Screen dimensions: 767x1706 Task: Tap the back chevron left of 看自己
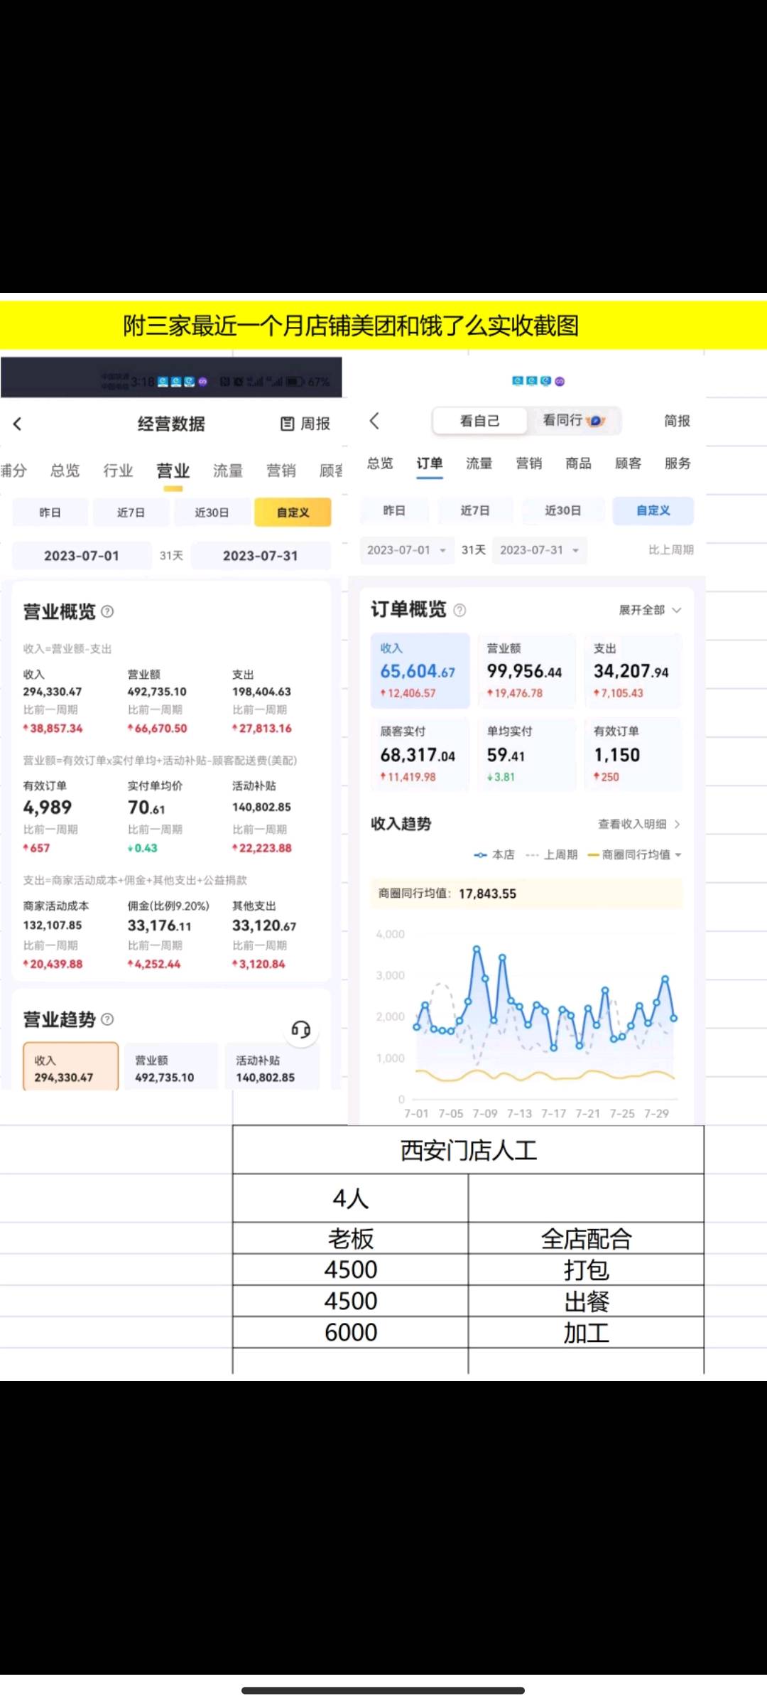[375, 421]
